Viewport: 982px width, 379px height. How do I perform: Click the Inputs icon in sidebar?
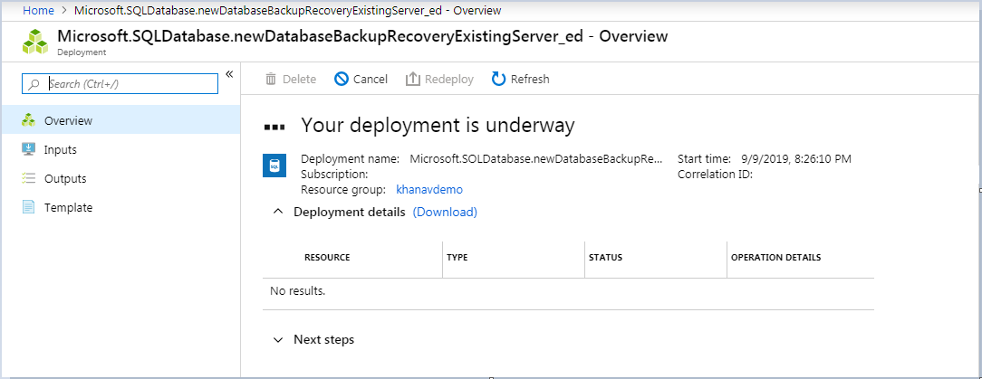[28, 149]
